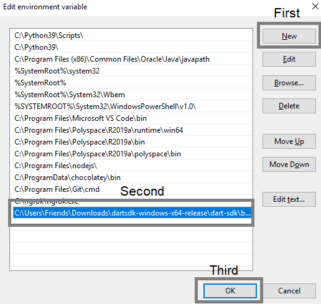
Task: Click Move Down button
Action: pyautogui.click(x=289, y=164)
